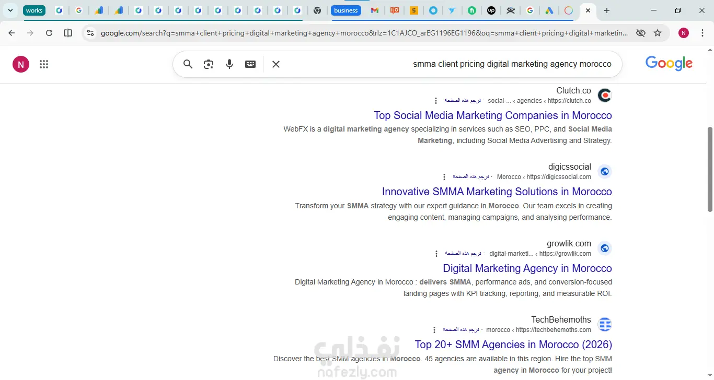The width and height of the screenshot is (714, 380).
Task: Toggle the 'business' tab group
Action: (x=346, y=10)
